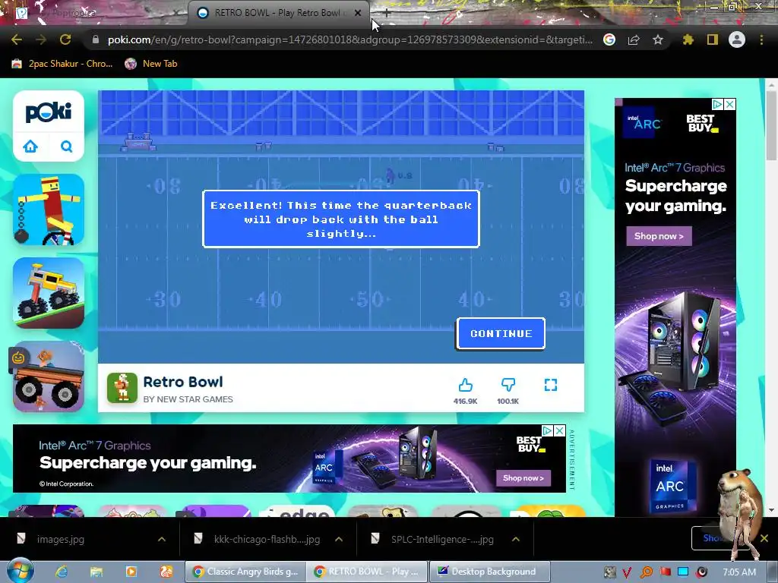Dislike Retro Bowl with thumbs down
The image size is (778, 583).
[x=508, y=385]
